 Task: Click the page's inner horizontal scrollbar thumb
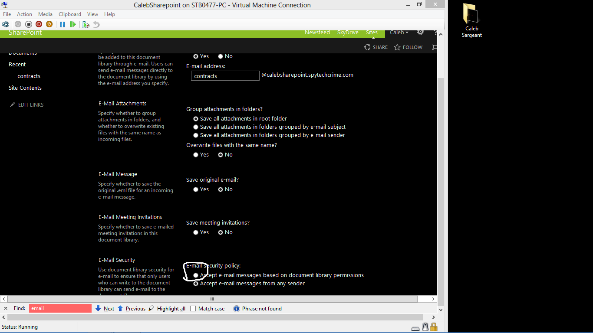coord(212,299)
